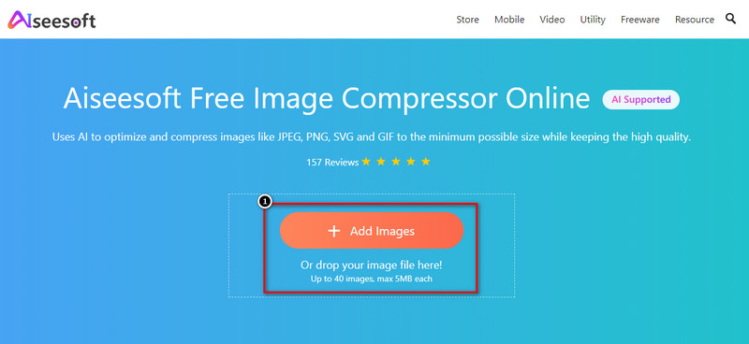Click the Up to 40 images note
749x344 pixels.
point(371,279)
